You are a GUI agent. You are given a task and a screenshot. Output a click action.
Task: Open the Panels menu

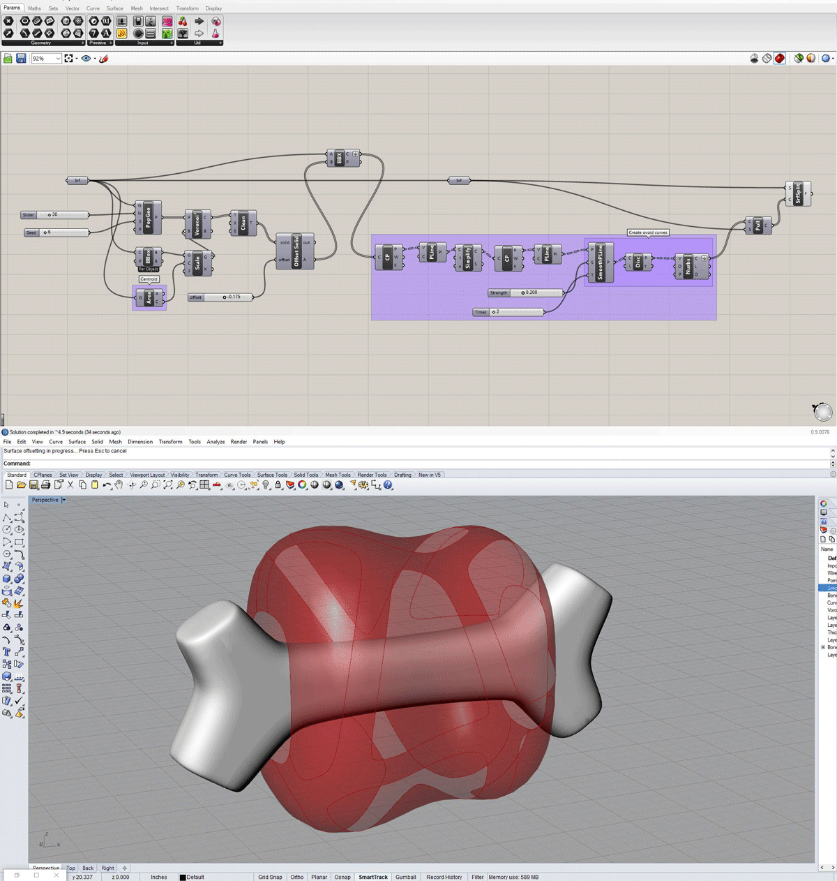coord(260,442)
